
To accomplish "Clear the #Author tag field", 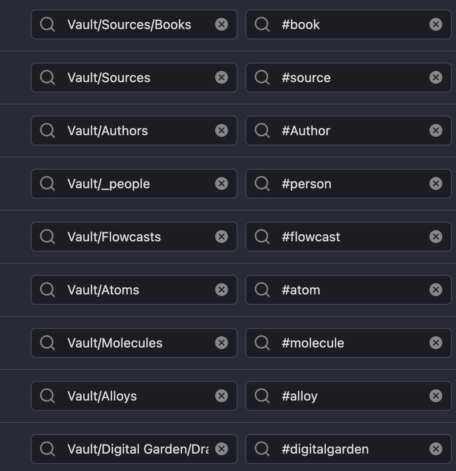I will [436, 130].
